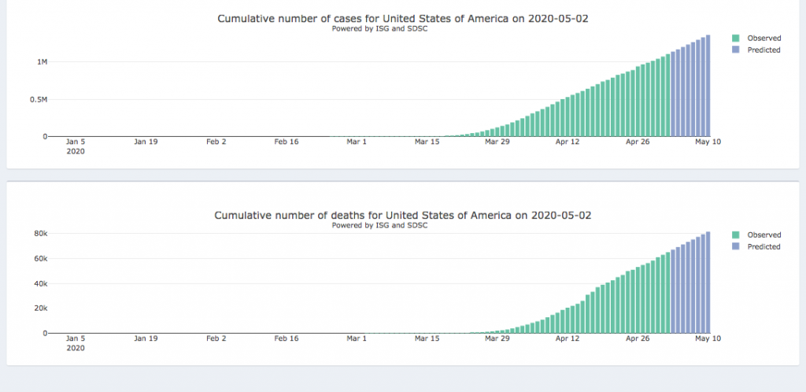Click the tallest blue predicted bar in deaths chart

[x=708, y=283]
